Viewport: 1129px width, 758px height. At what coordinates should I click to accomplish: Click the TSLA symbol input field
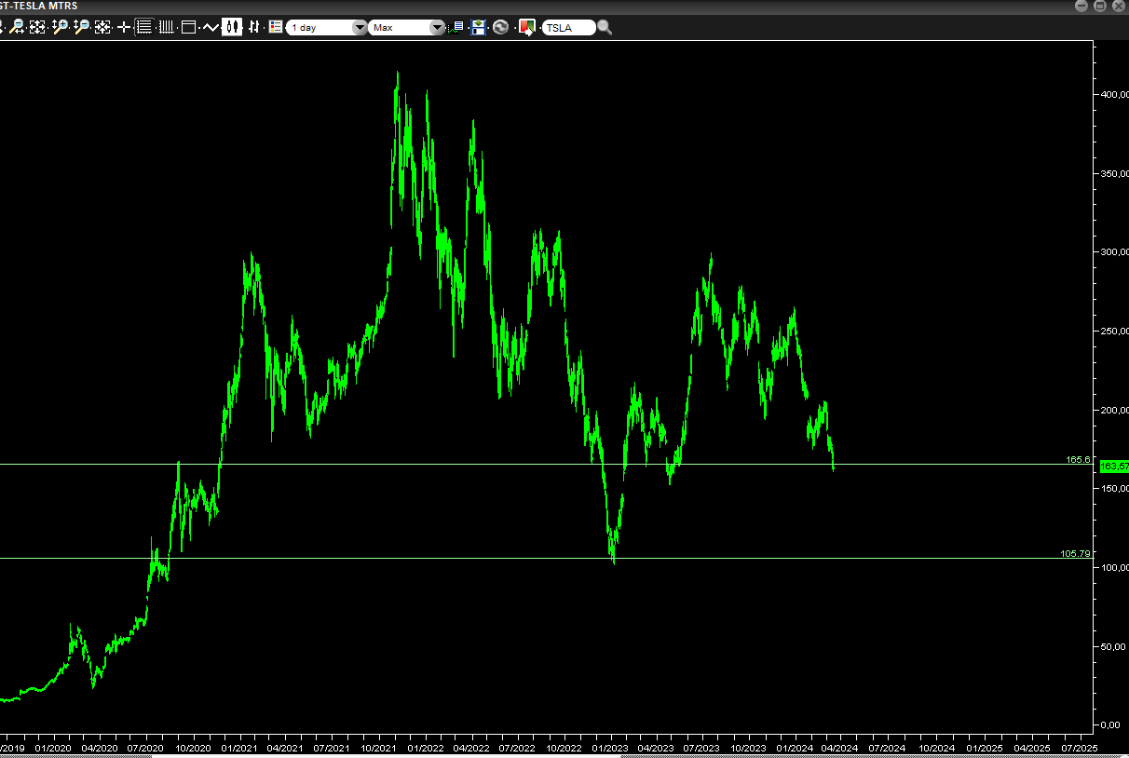568,28
